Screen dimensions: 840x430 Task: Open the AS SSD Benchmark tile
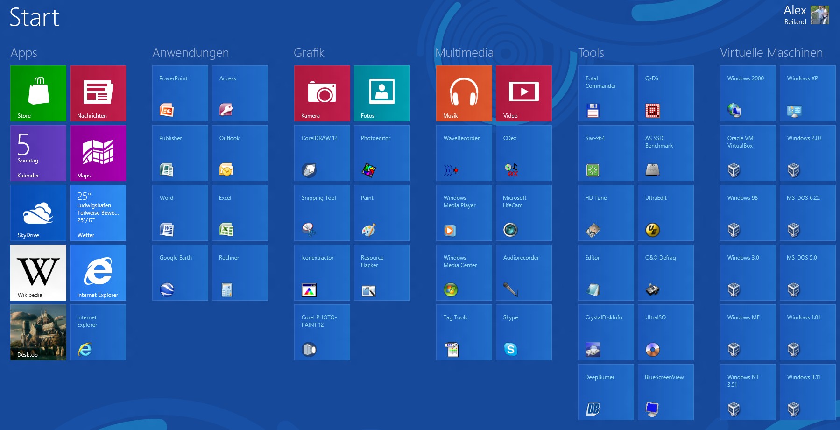[x=666, y=153]
